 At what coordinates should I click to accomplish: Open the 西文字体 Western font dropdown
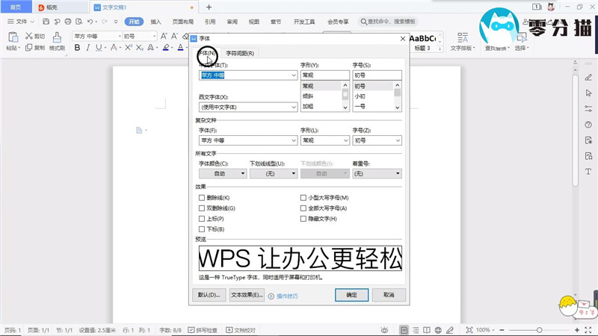247,108
